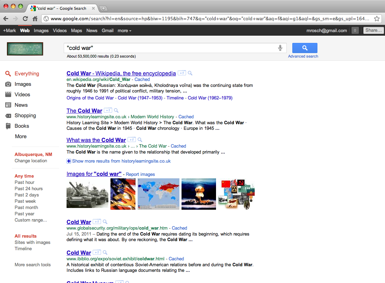385x283 pixels.
Task: Click the notifications count box
Action: pos(355,30)
